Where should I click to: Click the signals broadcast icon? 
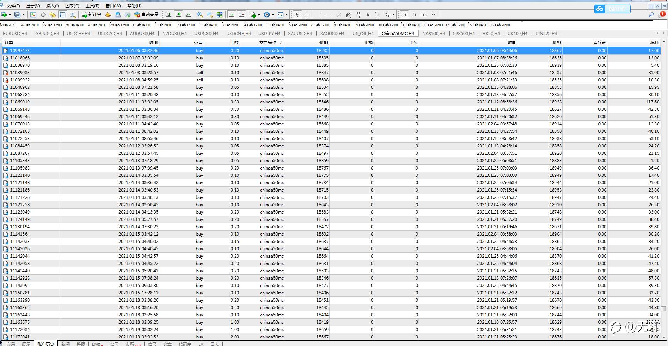coord(128,15)
